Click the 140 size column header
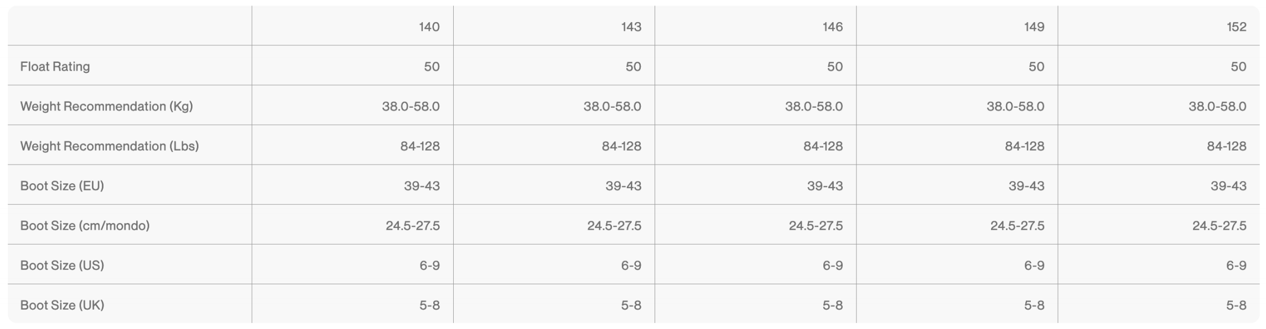Screen dimensions: 1266x329 pyautogui.click(x=429, y=26)
